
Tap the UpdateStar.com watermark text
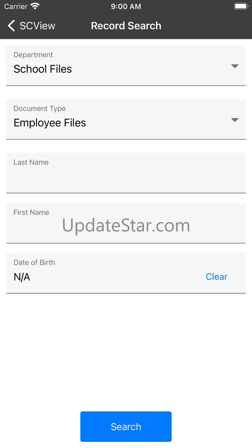[126, 225]
